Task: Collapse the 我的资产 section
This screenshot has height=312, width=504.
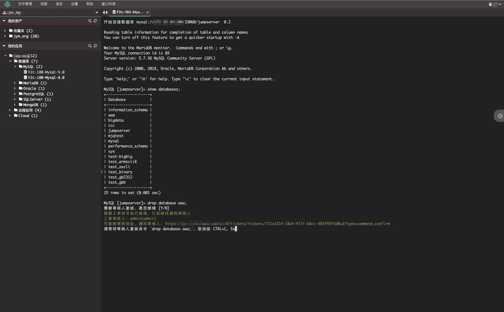Action: [4, 21]
